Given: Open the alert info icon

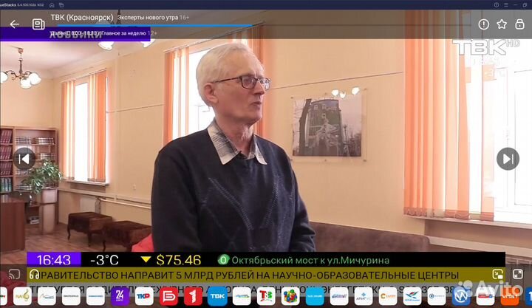Looking at the screenshot, I should point(483,24).
